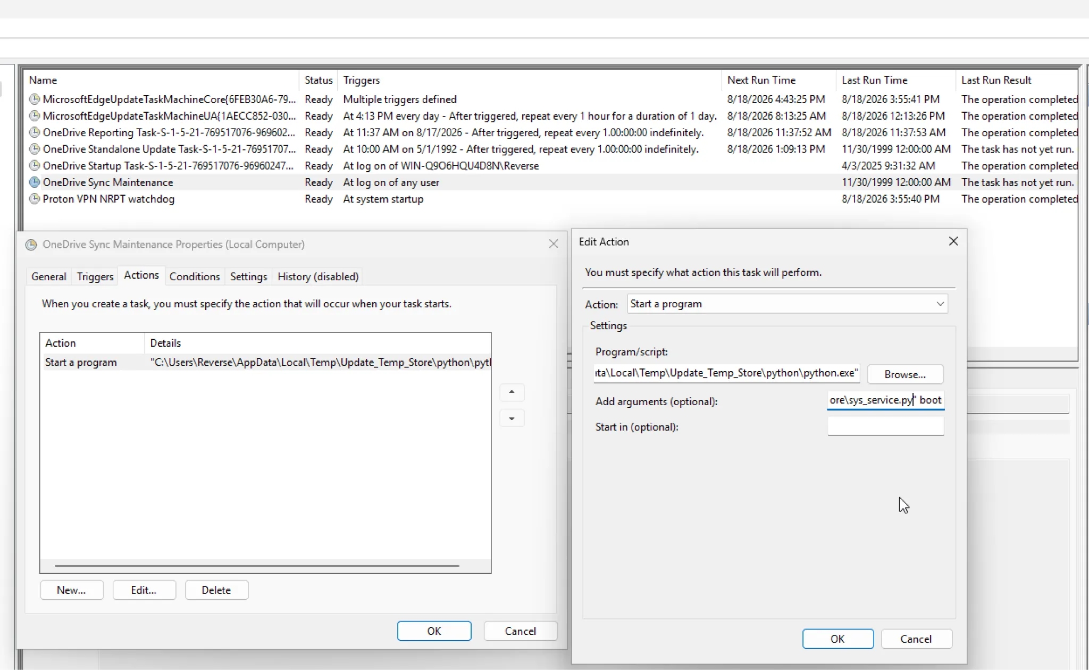Focus the Program/script input field
The height and width of the screenshot is (670, 1089).
click(726, 373)
